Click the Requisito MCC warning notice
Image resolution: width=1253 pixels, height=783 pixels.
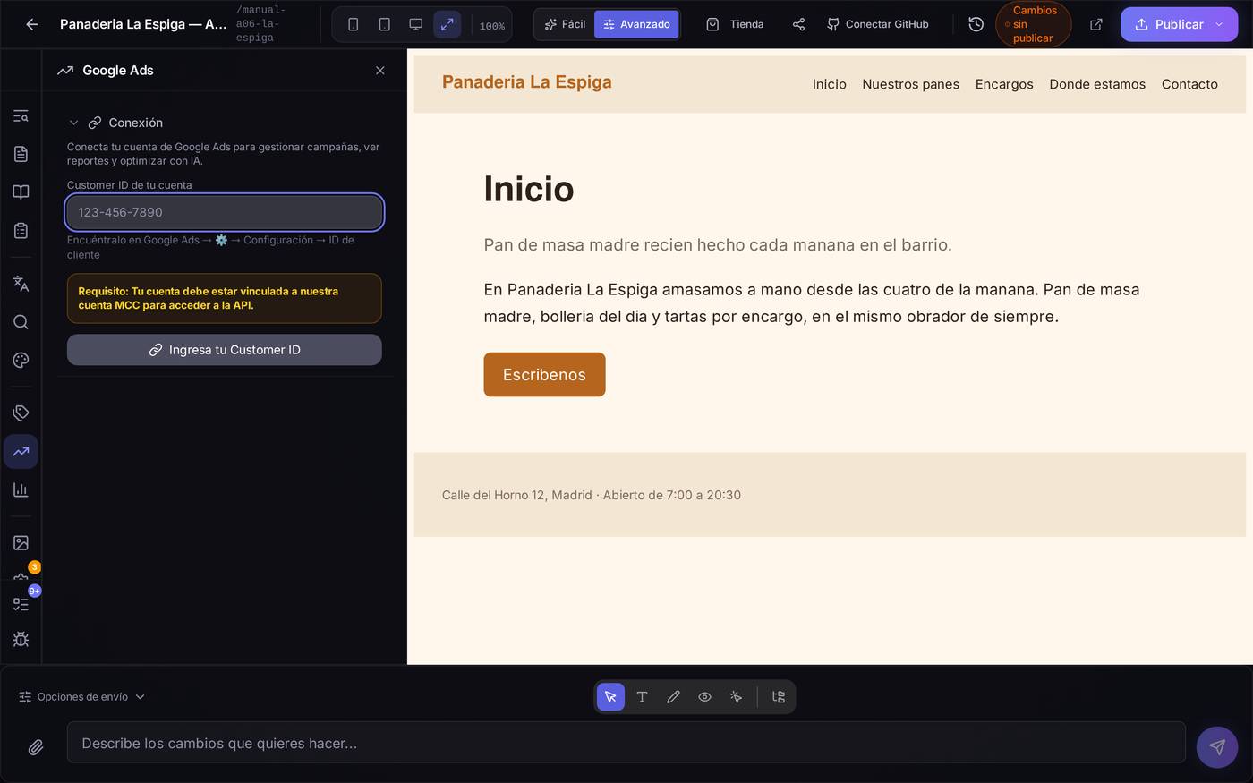(225, 298)
